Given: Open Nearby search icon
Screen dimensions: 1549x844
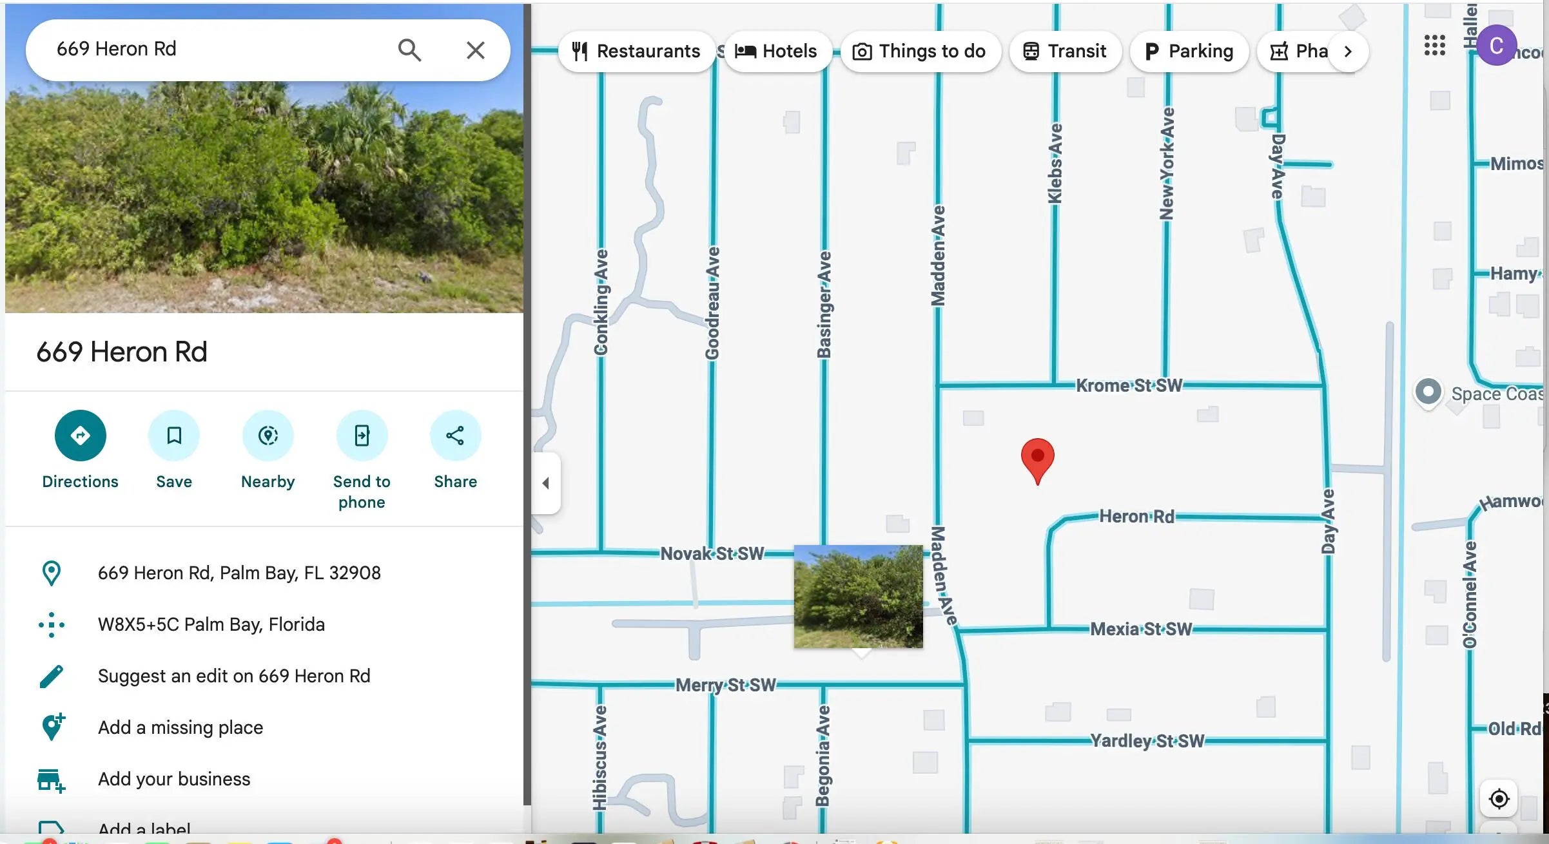Looking at the screenshot, I should (x=268, y=436).
